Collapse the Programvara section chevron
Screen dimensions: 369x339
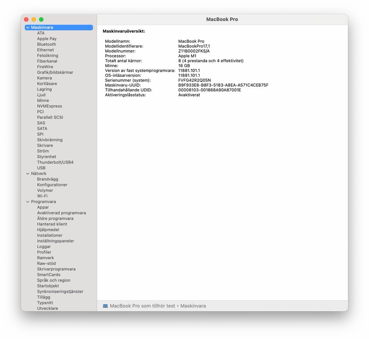[x=28, y=202]
